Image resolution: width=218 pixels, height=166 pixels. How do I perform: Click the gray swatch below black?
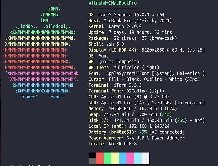[92, 161]
